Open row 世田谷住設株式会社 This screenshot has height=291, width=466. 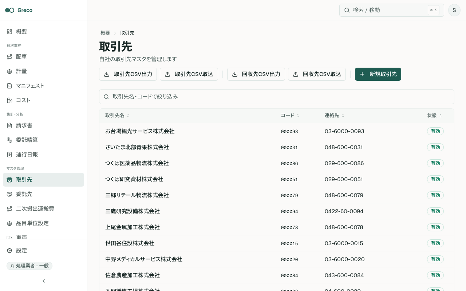click(277, 243)
